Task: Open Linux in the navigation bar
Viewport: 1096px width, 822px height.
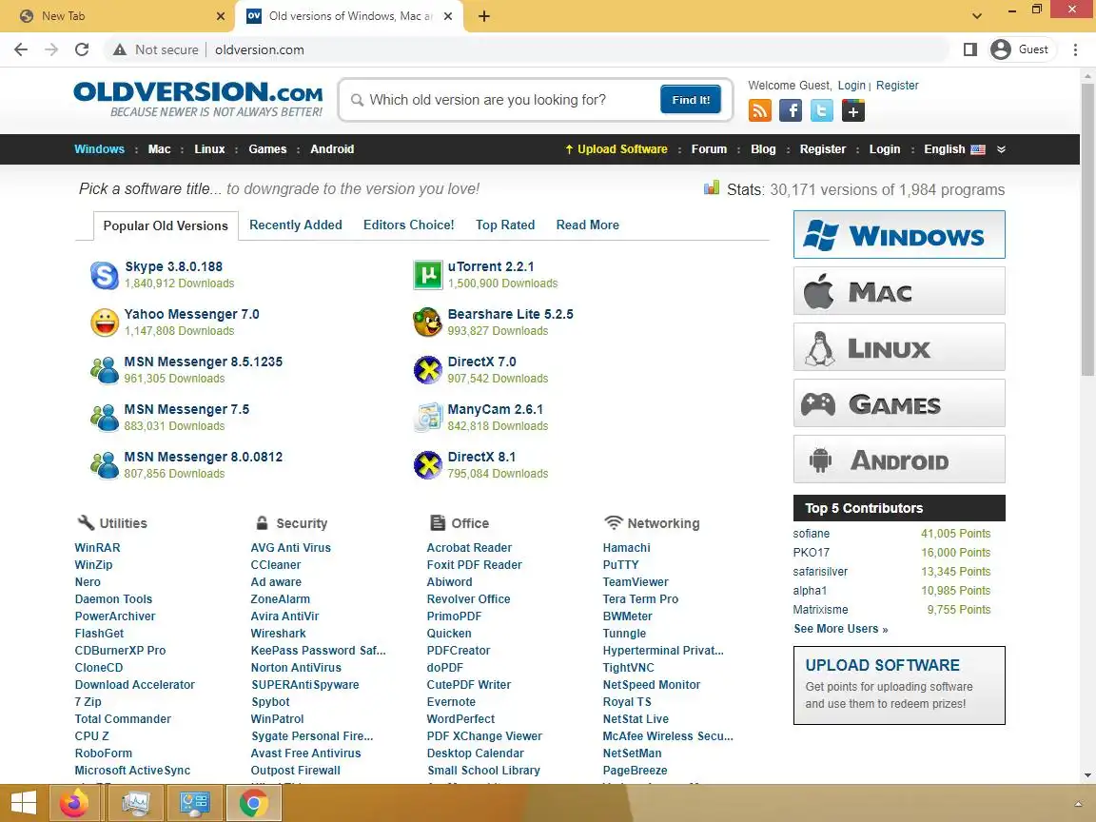Action: pos(209,148)
